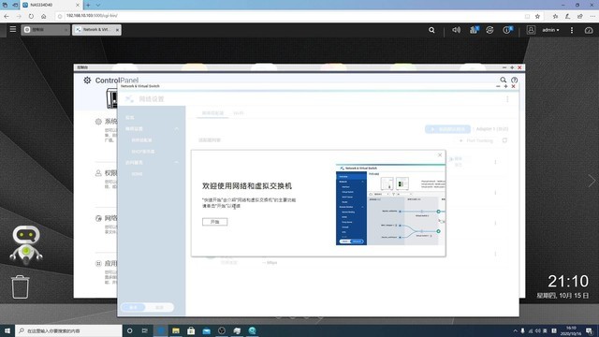Click the refresh icon beside Port Trunking
The height and width of the screenshot is (337, 599).
click(x=504, y=140)
